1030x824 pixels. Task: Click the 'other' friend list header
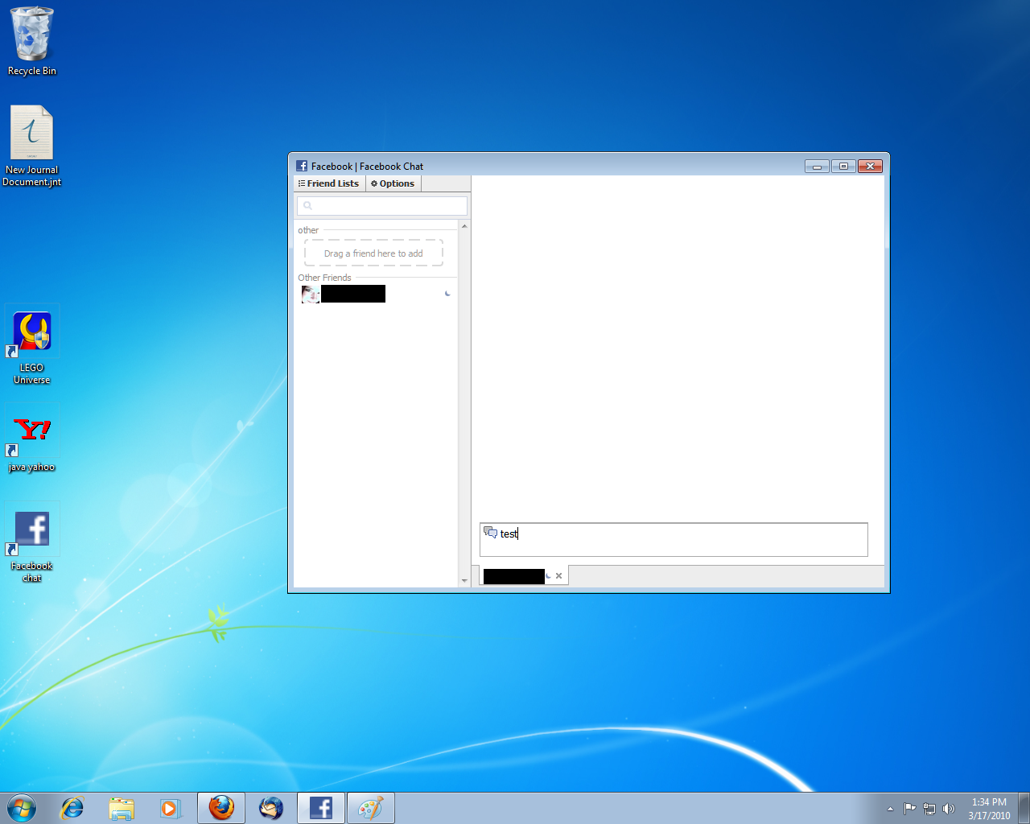pos(308,230)
